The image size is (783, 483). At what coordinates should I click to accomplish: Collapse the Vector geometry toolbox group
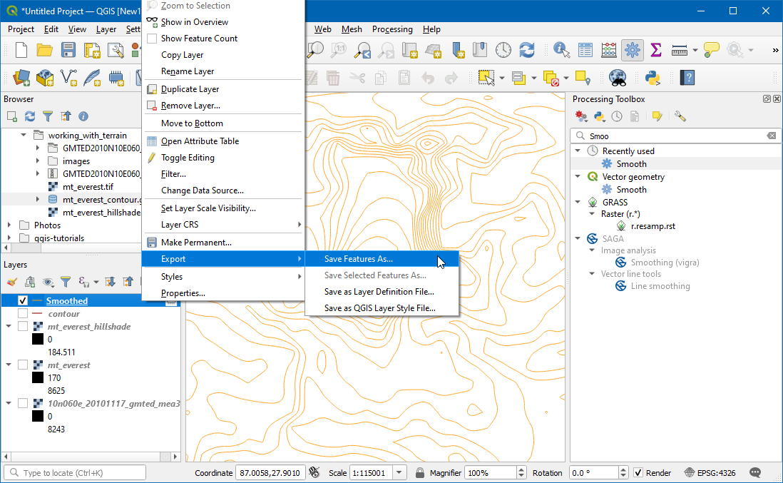pyautogui.click(x=578, y=177)
